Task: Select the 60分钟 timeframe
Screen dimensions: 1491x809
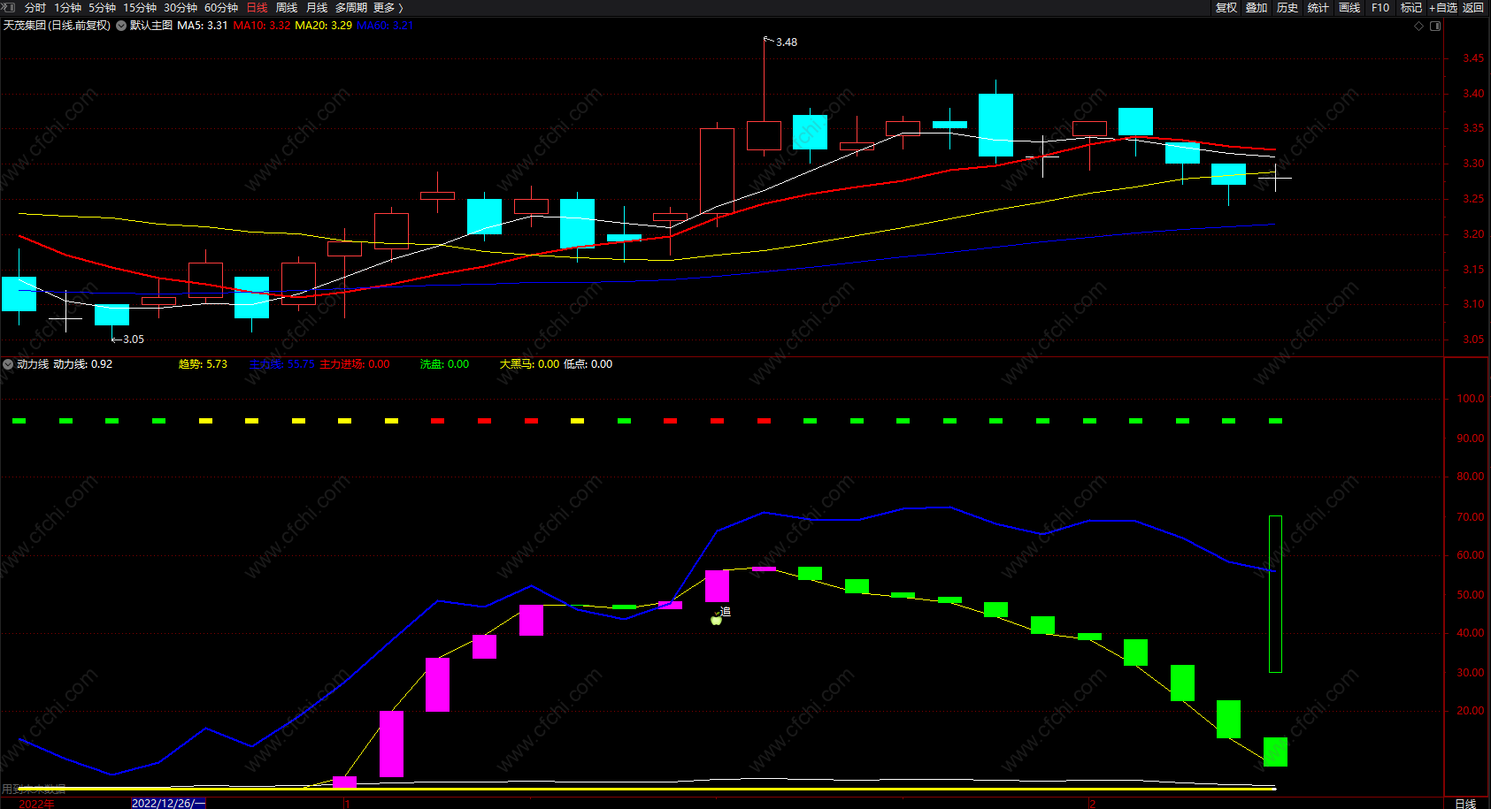Action: [x=221, y=8]
